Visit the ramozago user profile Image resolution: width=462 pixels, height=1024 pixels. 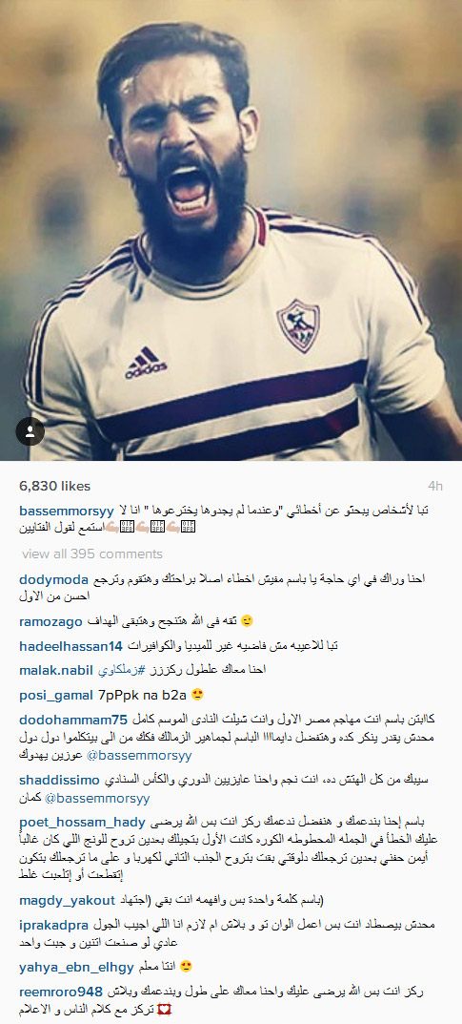click(50, 621)
